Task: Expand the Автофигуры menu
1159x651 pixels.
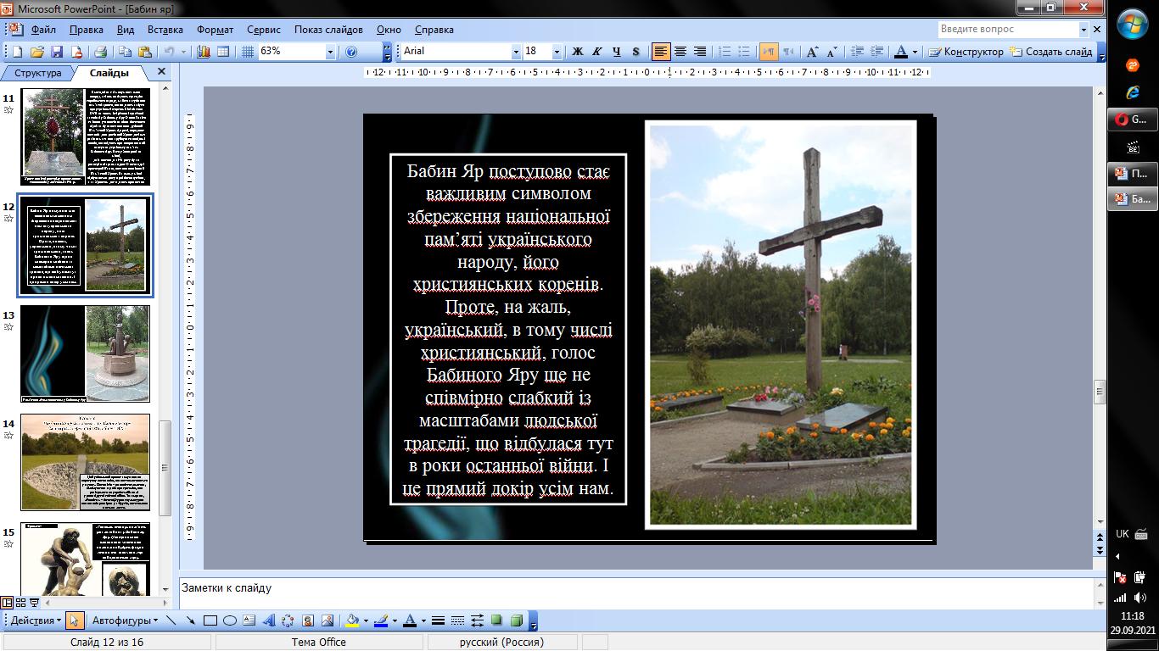Action: 124,620
